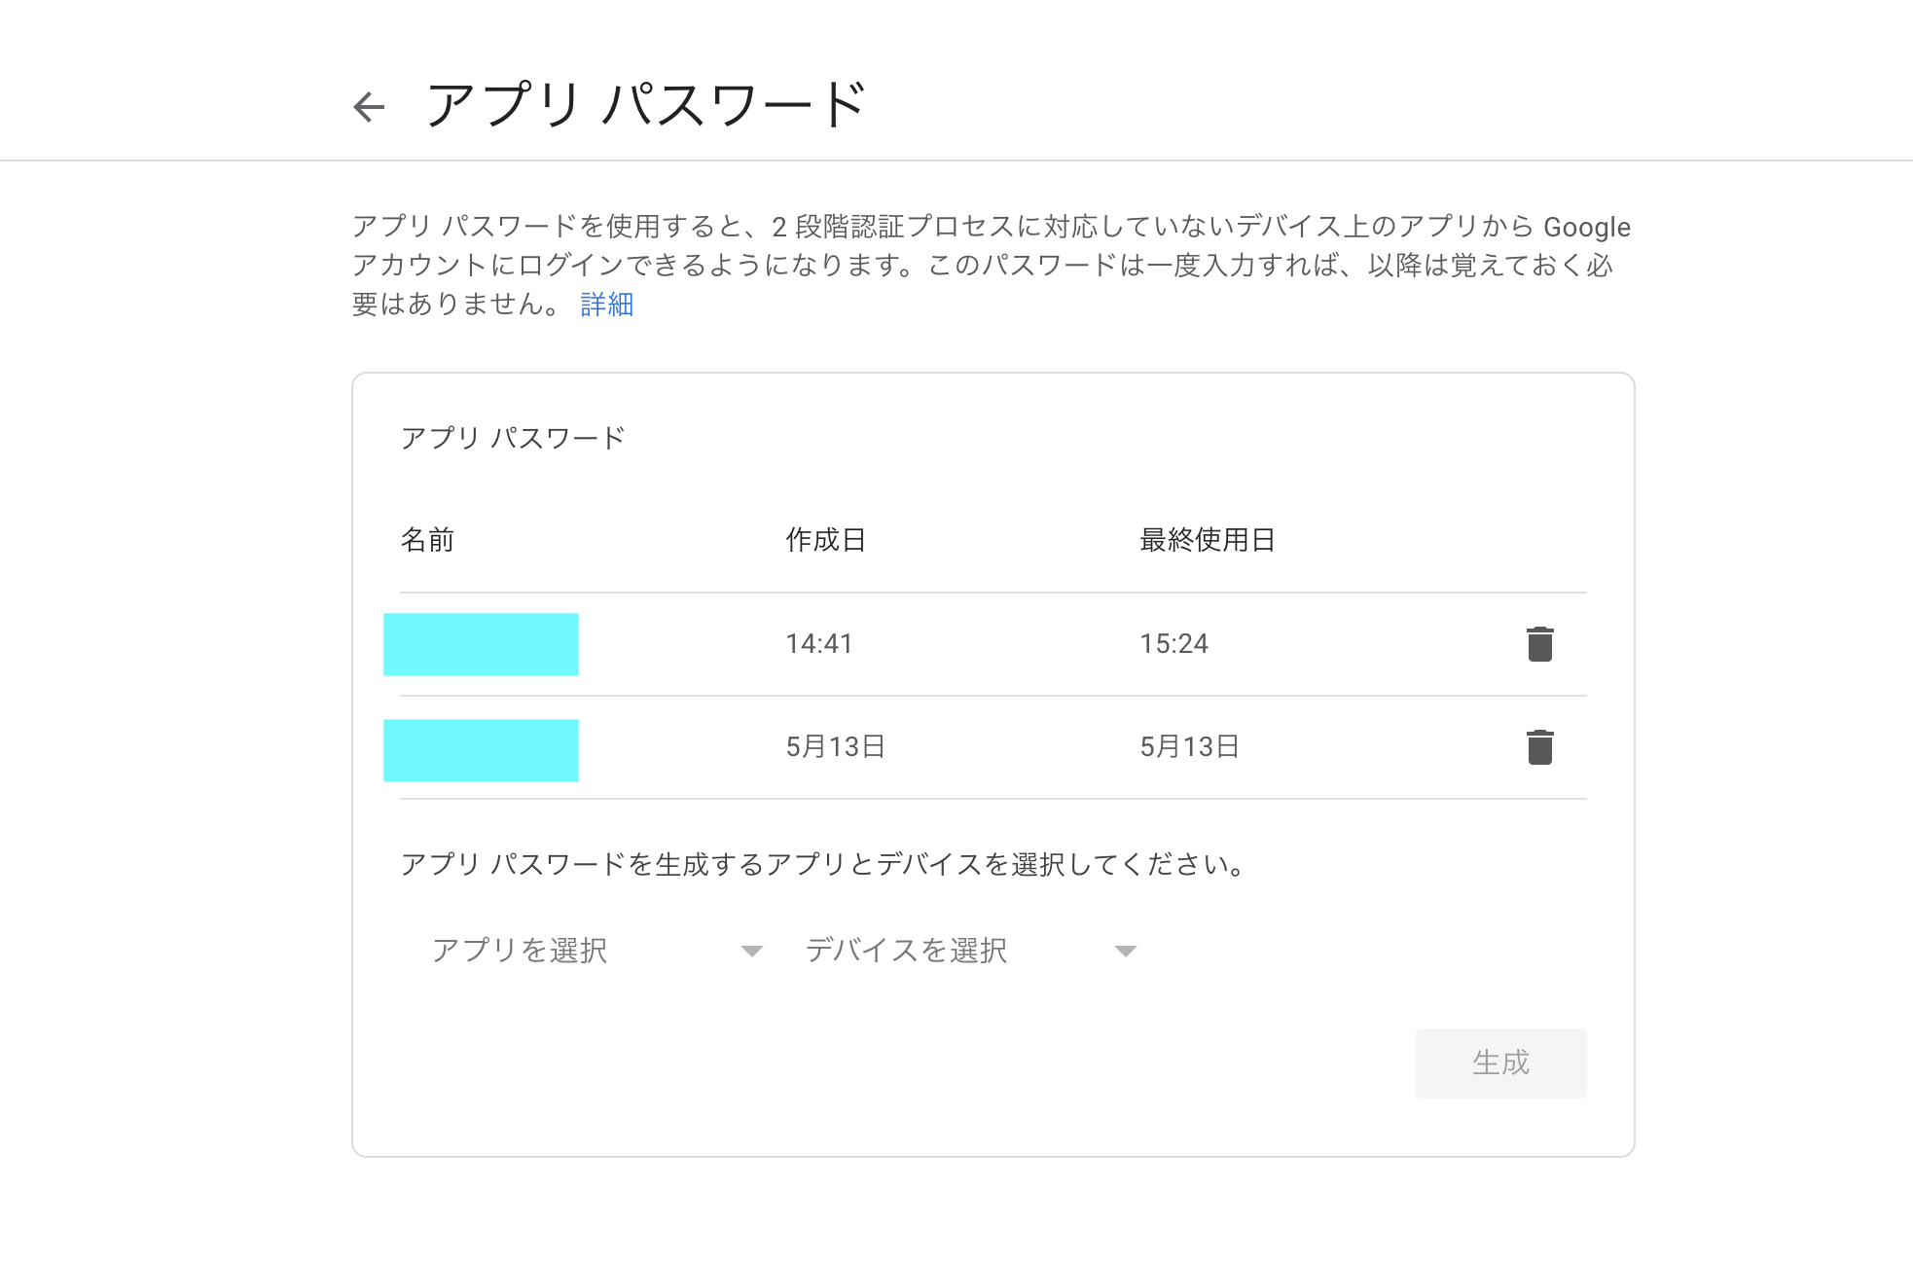Click the 14:41 creation time cell
This screenshot has height=1261, width=1913.
tap(818, 643)
